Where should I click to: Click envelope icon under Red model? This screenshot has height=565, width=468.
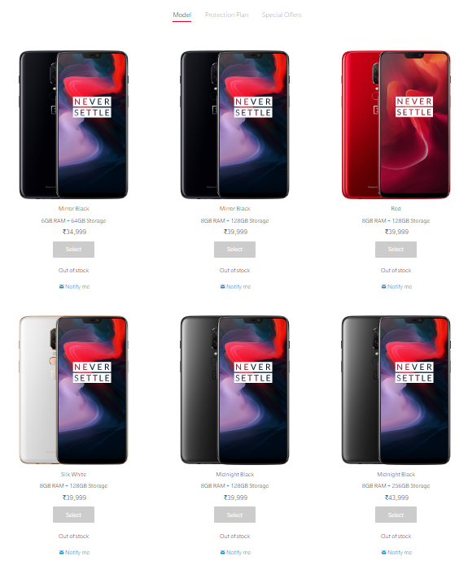click(x=384, y=286)
